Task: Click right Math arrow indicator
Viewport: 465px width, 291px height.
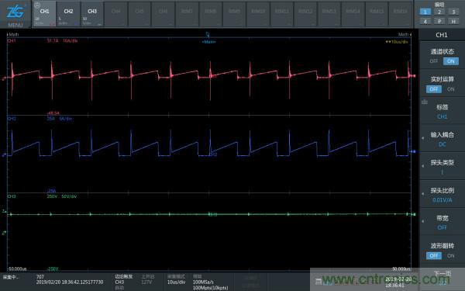Action: pos(405,34)
